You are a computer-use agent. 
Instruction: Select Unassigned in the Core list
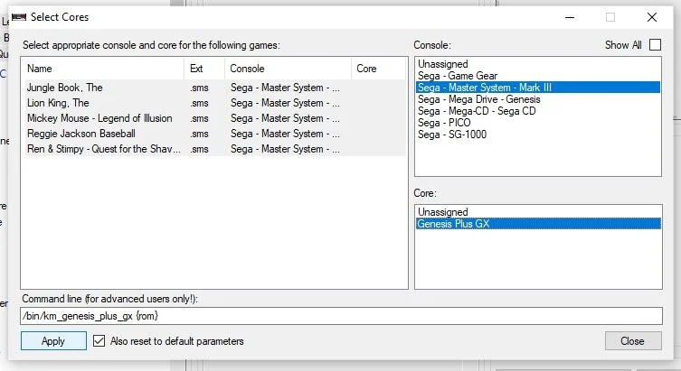point(538,212)
